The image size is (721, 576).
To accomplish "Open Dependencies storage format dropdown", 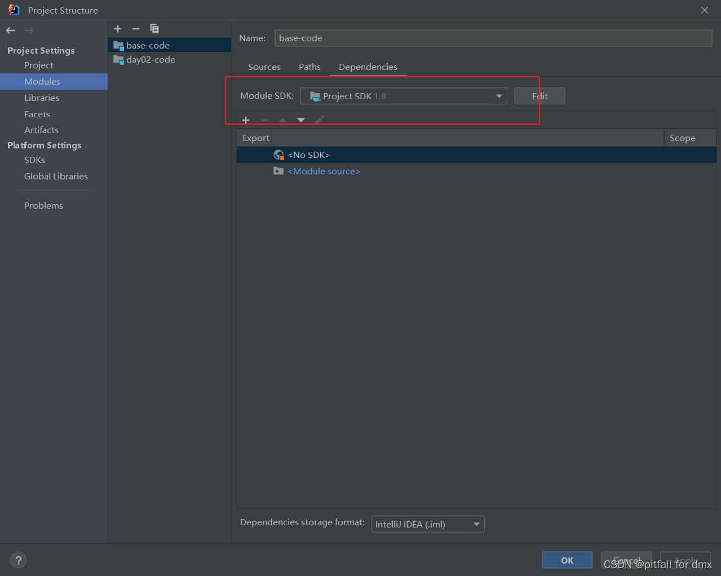I will pyautogui.click(x=428, y=524).
